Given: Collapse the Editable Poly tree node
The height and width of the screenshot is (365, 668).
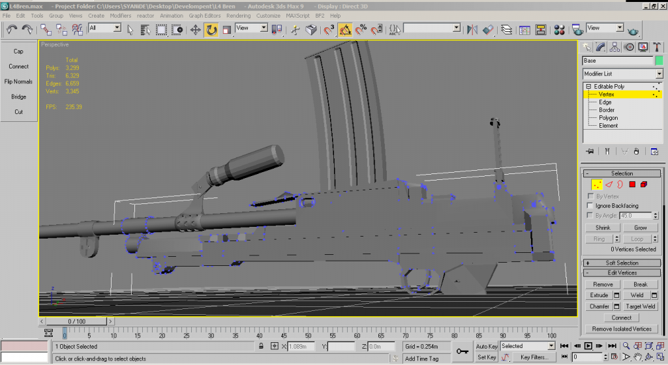Looking at the screenshot, I should (x=588, y=87).
